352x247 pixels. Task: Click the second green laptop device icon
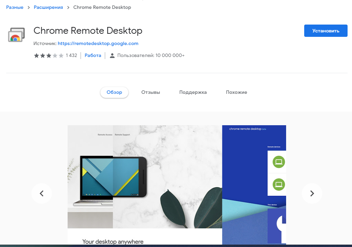pyautogui.click(x=279, y=185)
